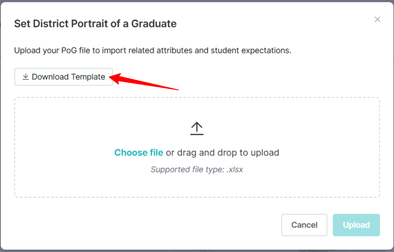This screenshot has width=394, height=252.
Task: Click the download arrow icon beside Download Template
Action: (26, 77)
